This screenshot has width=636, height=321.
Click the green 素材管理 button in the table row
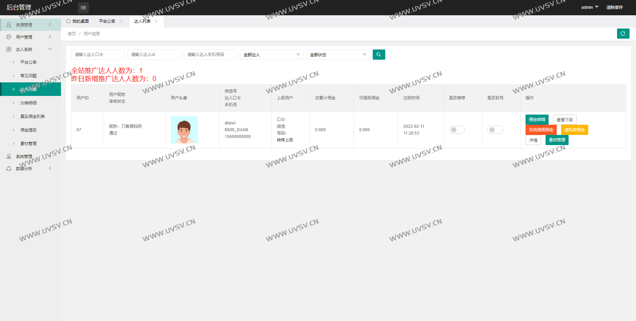[557, 140]
